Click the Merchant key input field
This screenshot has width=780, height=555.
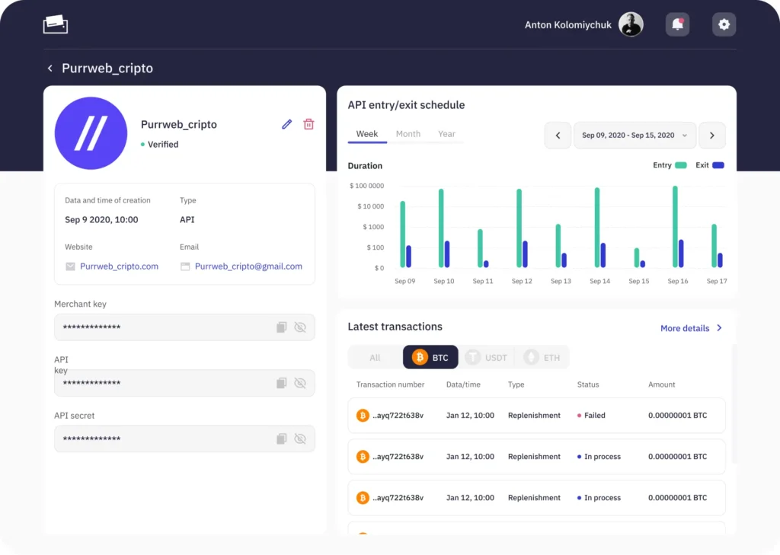click(x=184, y=327)
